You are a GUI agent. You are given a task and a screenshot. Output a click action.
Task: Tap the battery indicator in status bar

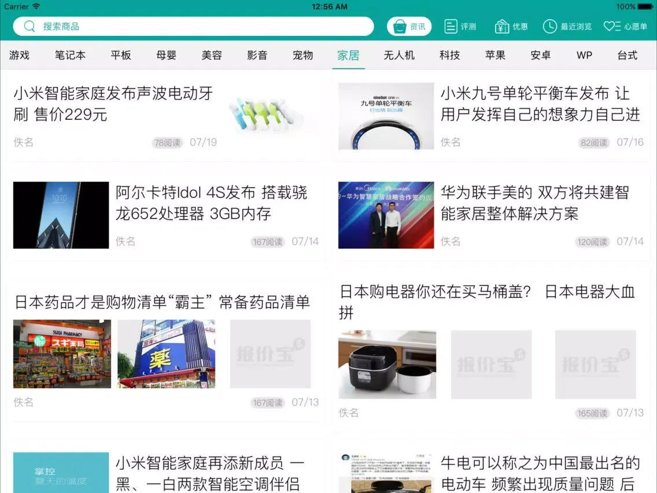[645, 6]
